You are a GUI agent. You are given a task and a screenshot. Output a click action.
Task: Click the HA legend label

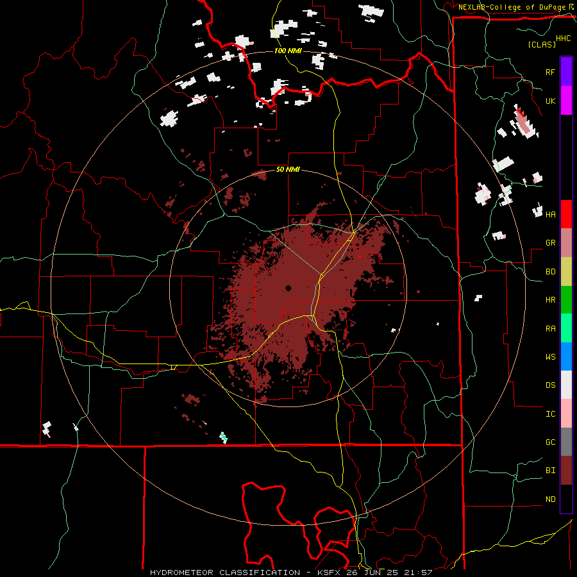click(x=550, y=214)
